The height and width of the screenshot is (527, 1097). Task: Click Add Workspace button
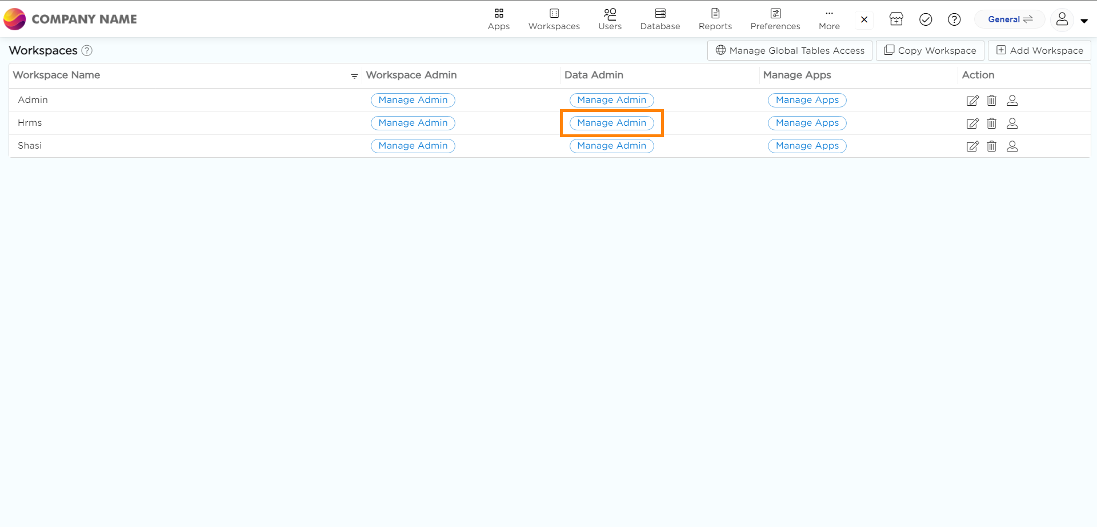click(x=1039, y=51)
